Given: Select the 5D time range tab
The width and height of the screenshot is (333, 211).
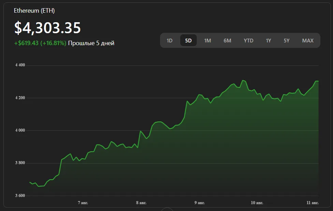Looking at the screenshot, I should [188, 40].
